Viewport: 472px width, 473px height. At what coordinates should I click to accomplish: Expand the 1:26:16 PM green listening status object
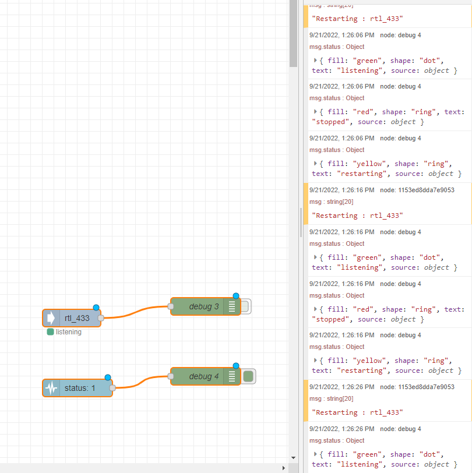pos(315,257)
